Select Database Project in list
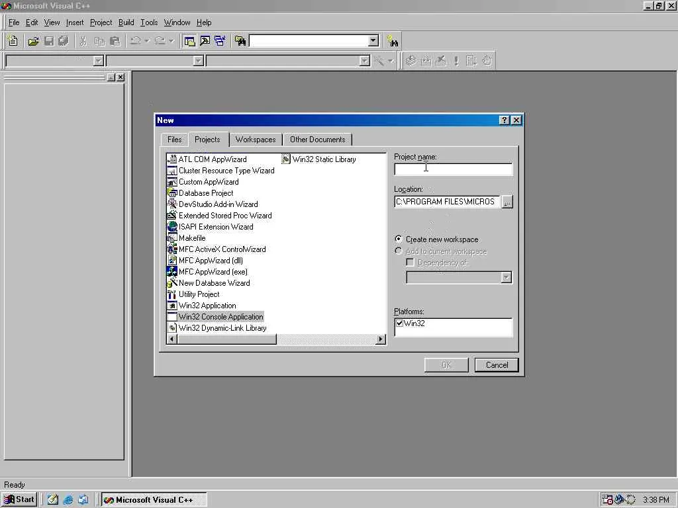 (x=200, y=193)
